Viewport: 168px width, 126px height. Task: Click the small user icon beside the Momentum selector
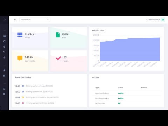[x=15, y=20]
